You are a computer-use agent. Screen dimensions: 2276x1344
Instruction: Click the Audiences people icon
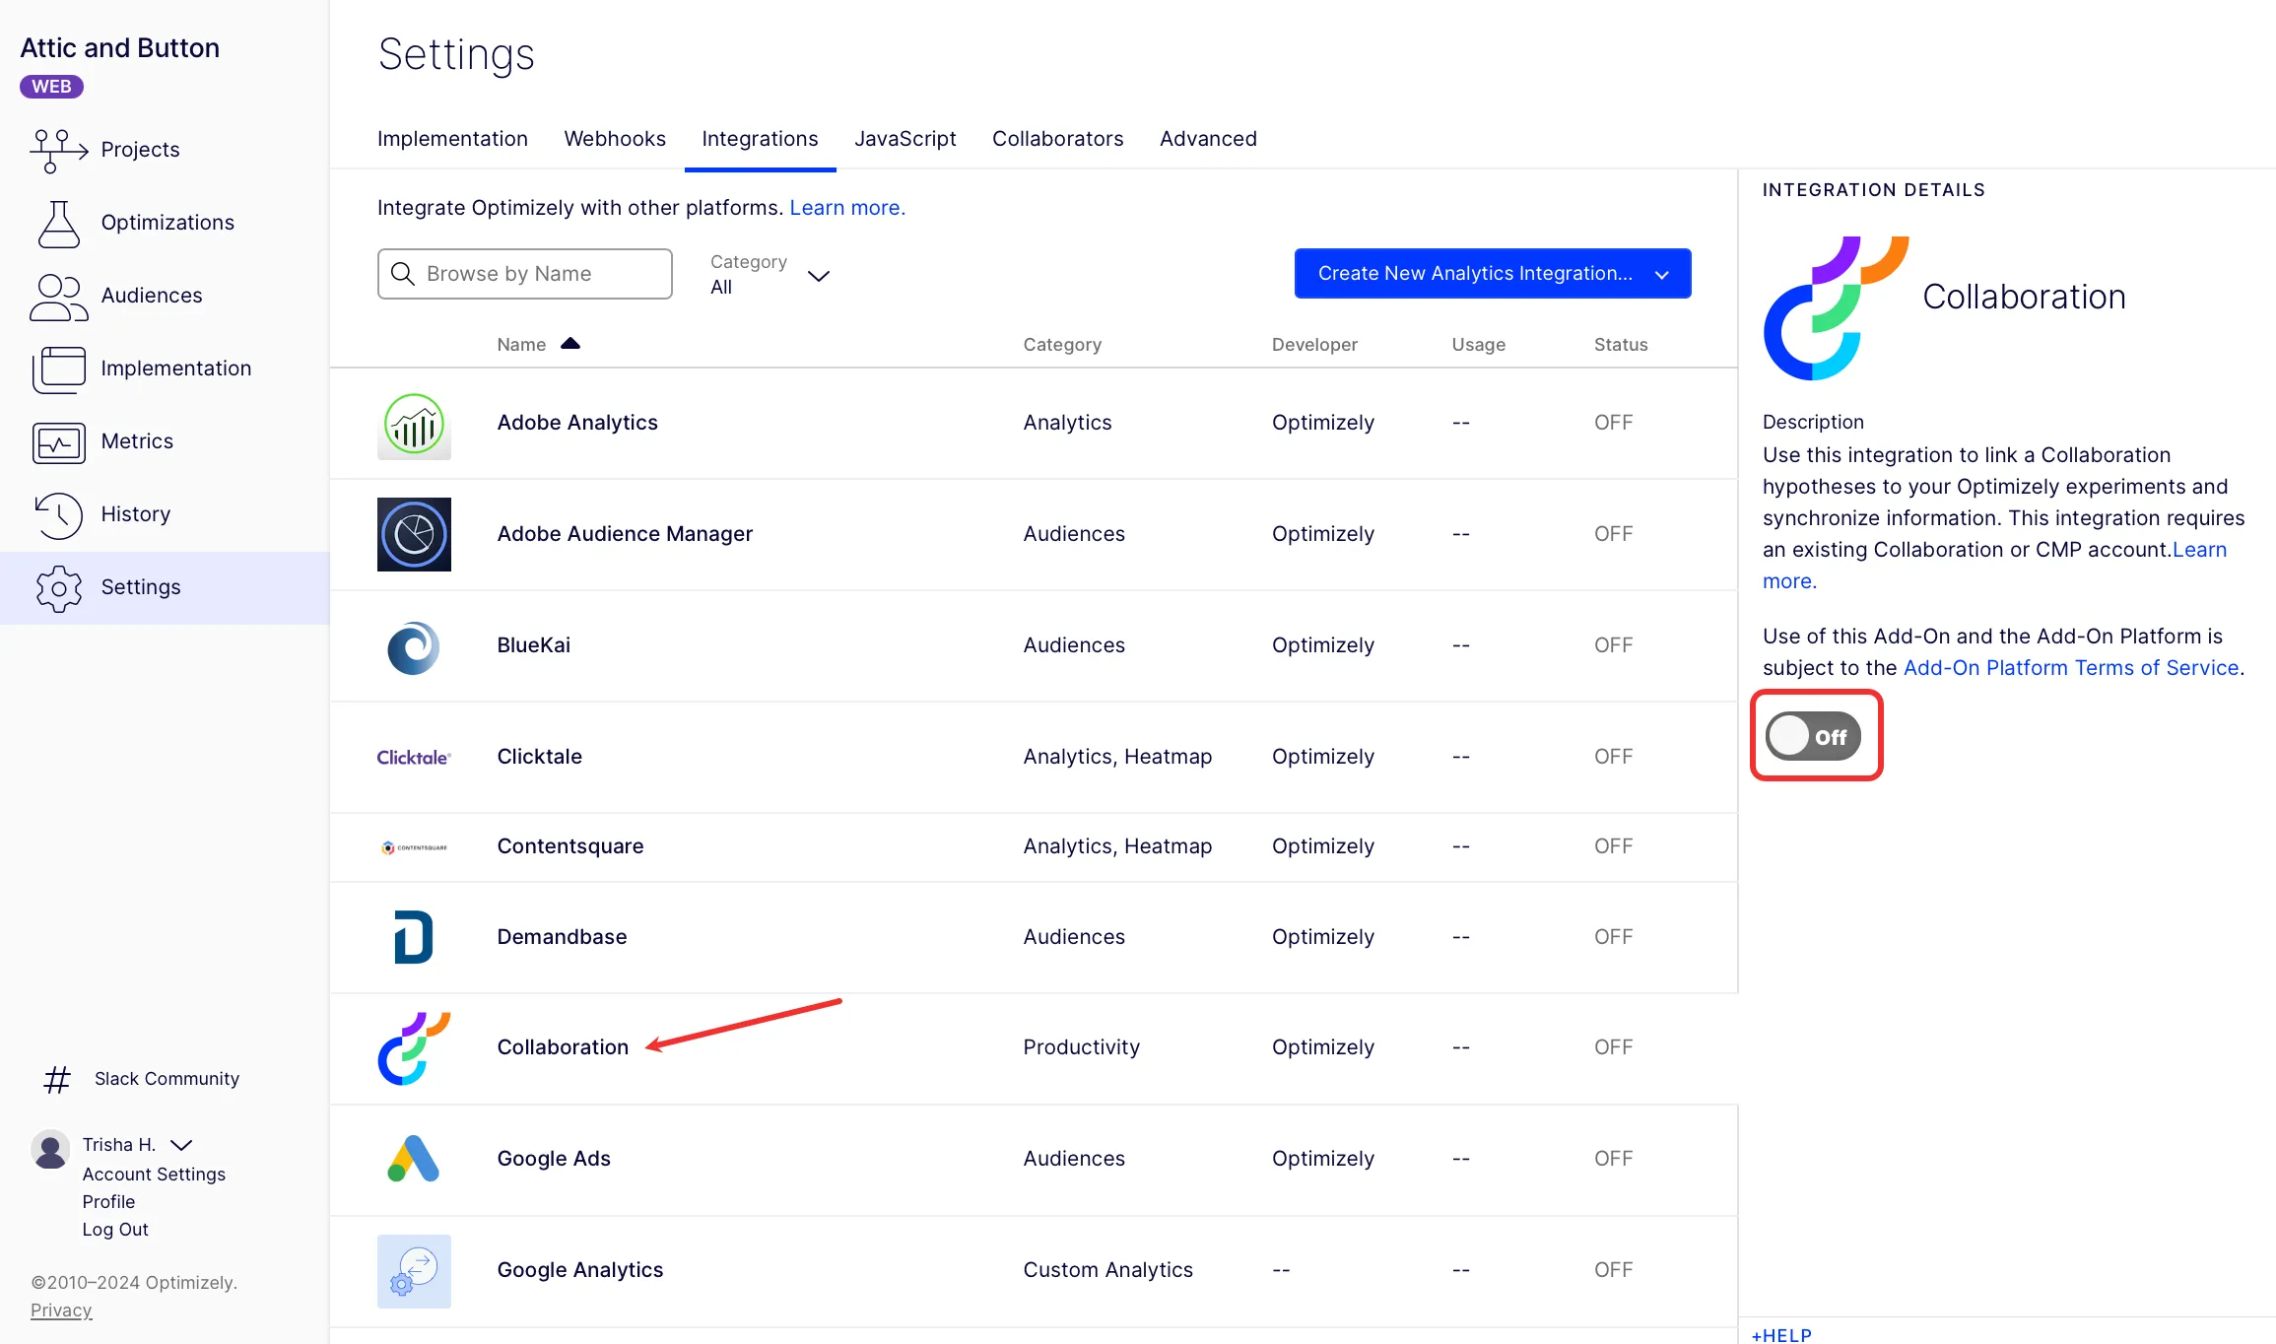click(59, 297)
